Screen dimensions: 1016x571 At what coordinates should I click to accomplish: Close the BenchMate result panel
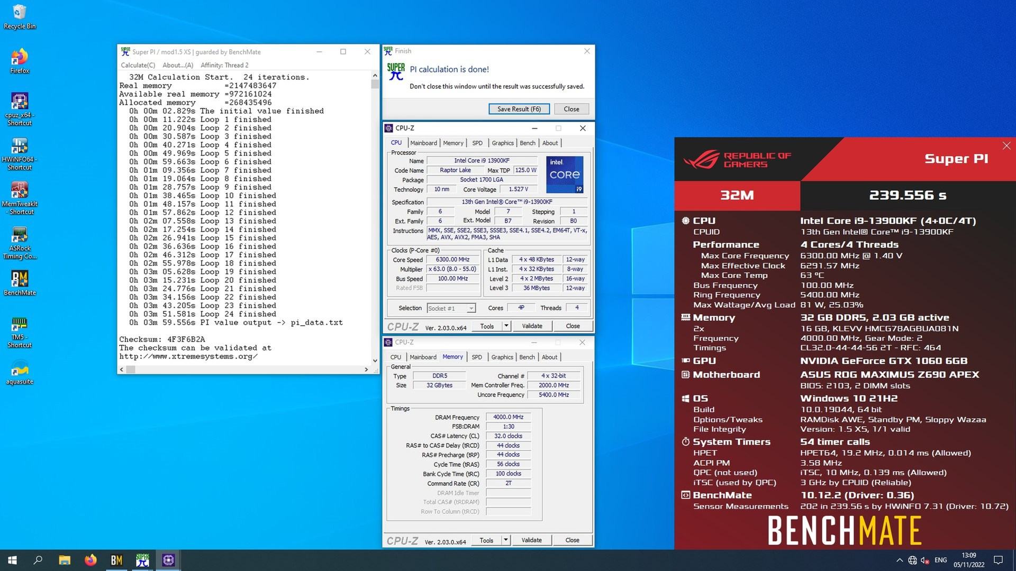(x=1006, y=145)
